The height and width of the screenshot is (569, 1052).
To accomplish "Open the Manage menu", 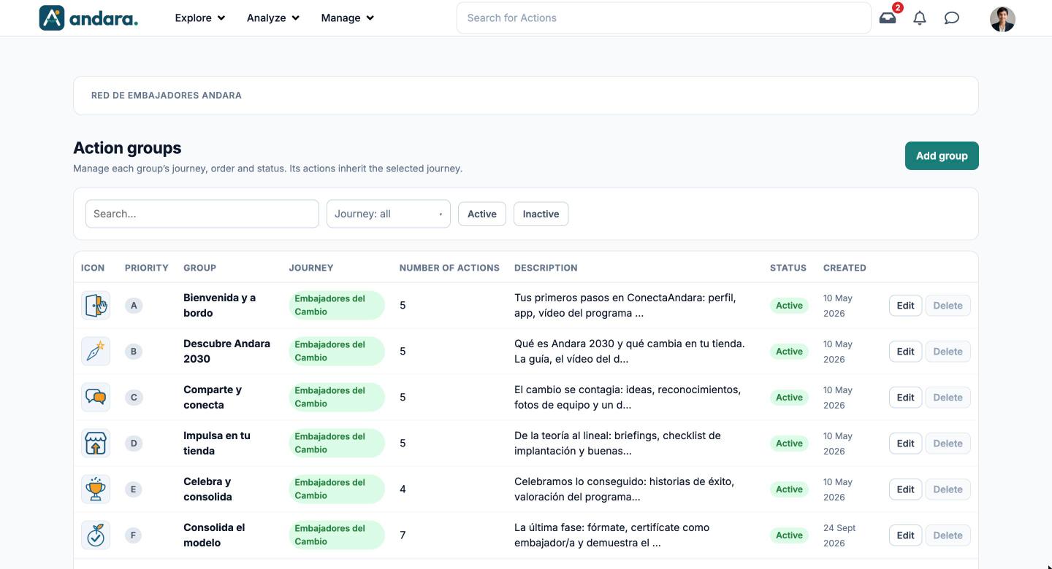I will click(x=348, y=18).
